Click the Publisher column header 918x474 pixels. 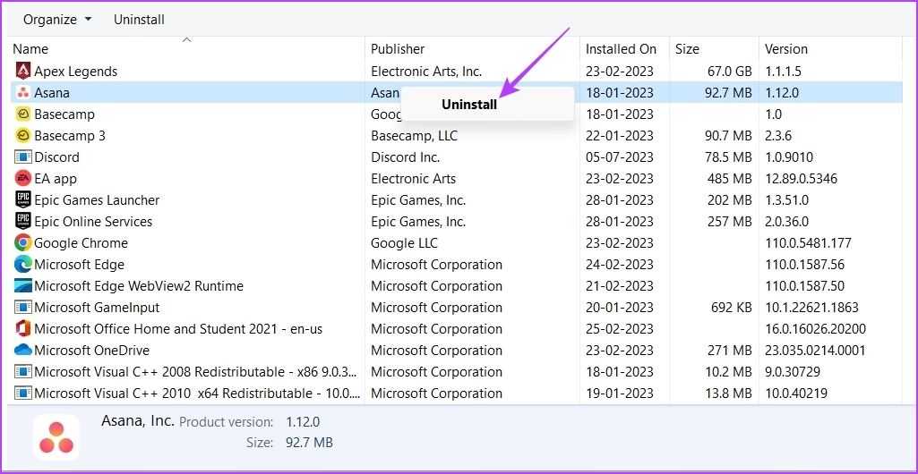click(x=398, y=49)
